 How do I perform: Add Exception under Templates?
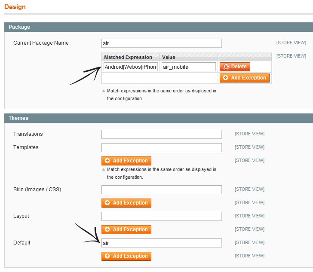click(126, 161)
